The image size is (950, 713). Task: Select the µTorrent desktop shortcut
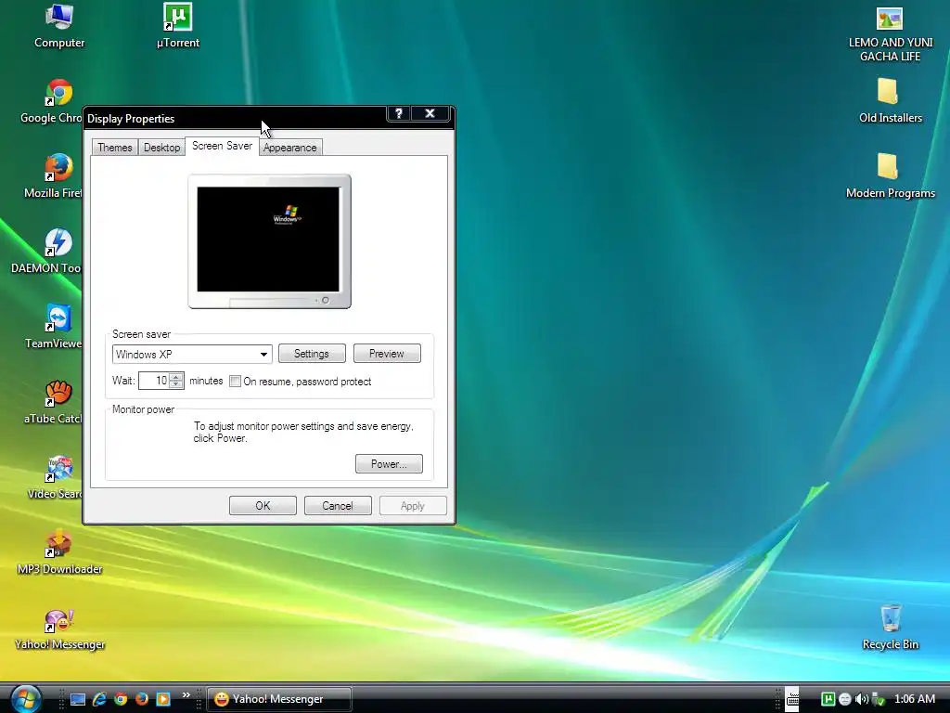177,25
